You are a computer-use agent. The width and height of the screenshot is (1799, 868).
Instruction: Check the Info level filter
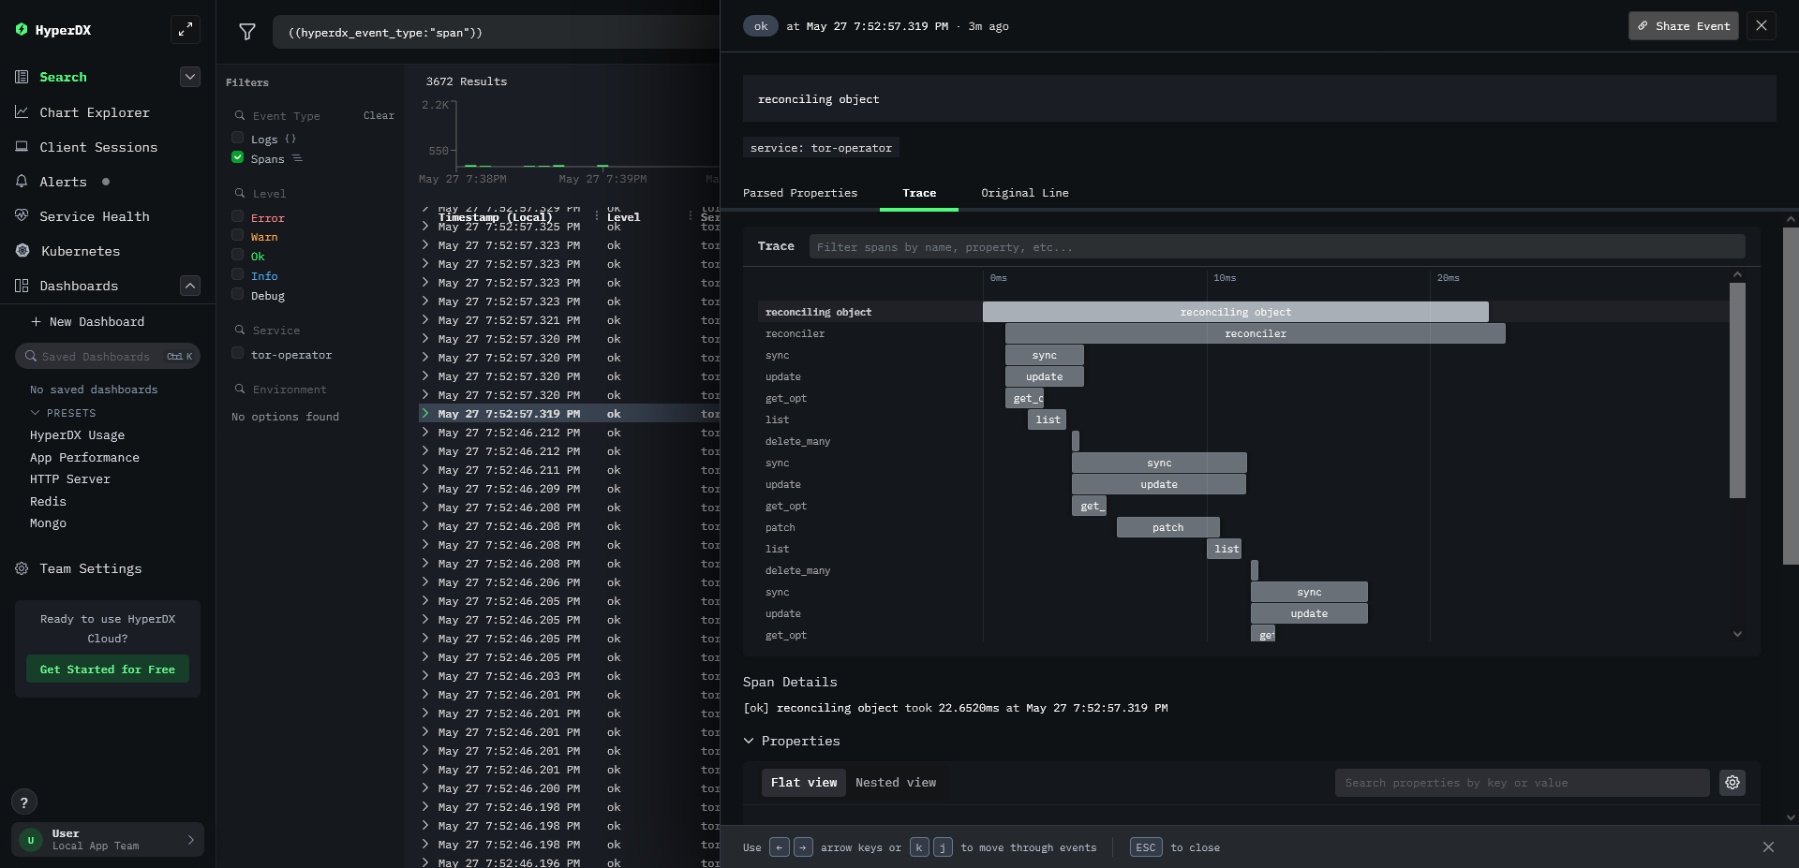coord(238,274)
